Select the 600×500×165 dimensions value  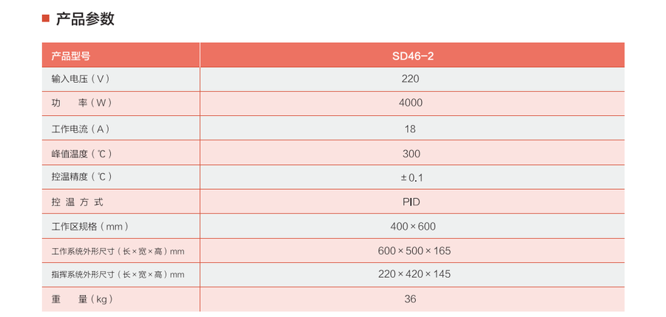pyautogui.click(x=414, y=250)
